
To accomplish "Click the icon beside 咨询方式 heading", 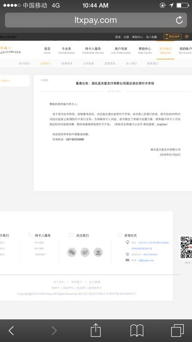I will click(119, 235).
